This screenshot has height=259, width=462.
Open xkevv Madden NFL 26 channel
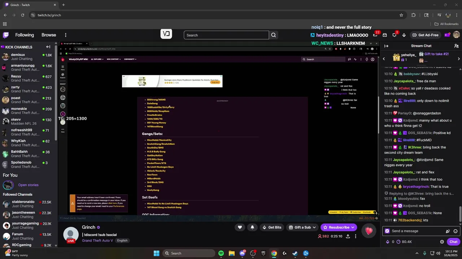[x=27, y=121]
